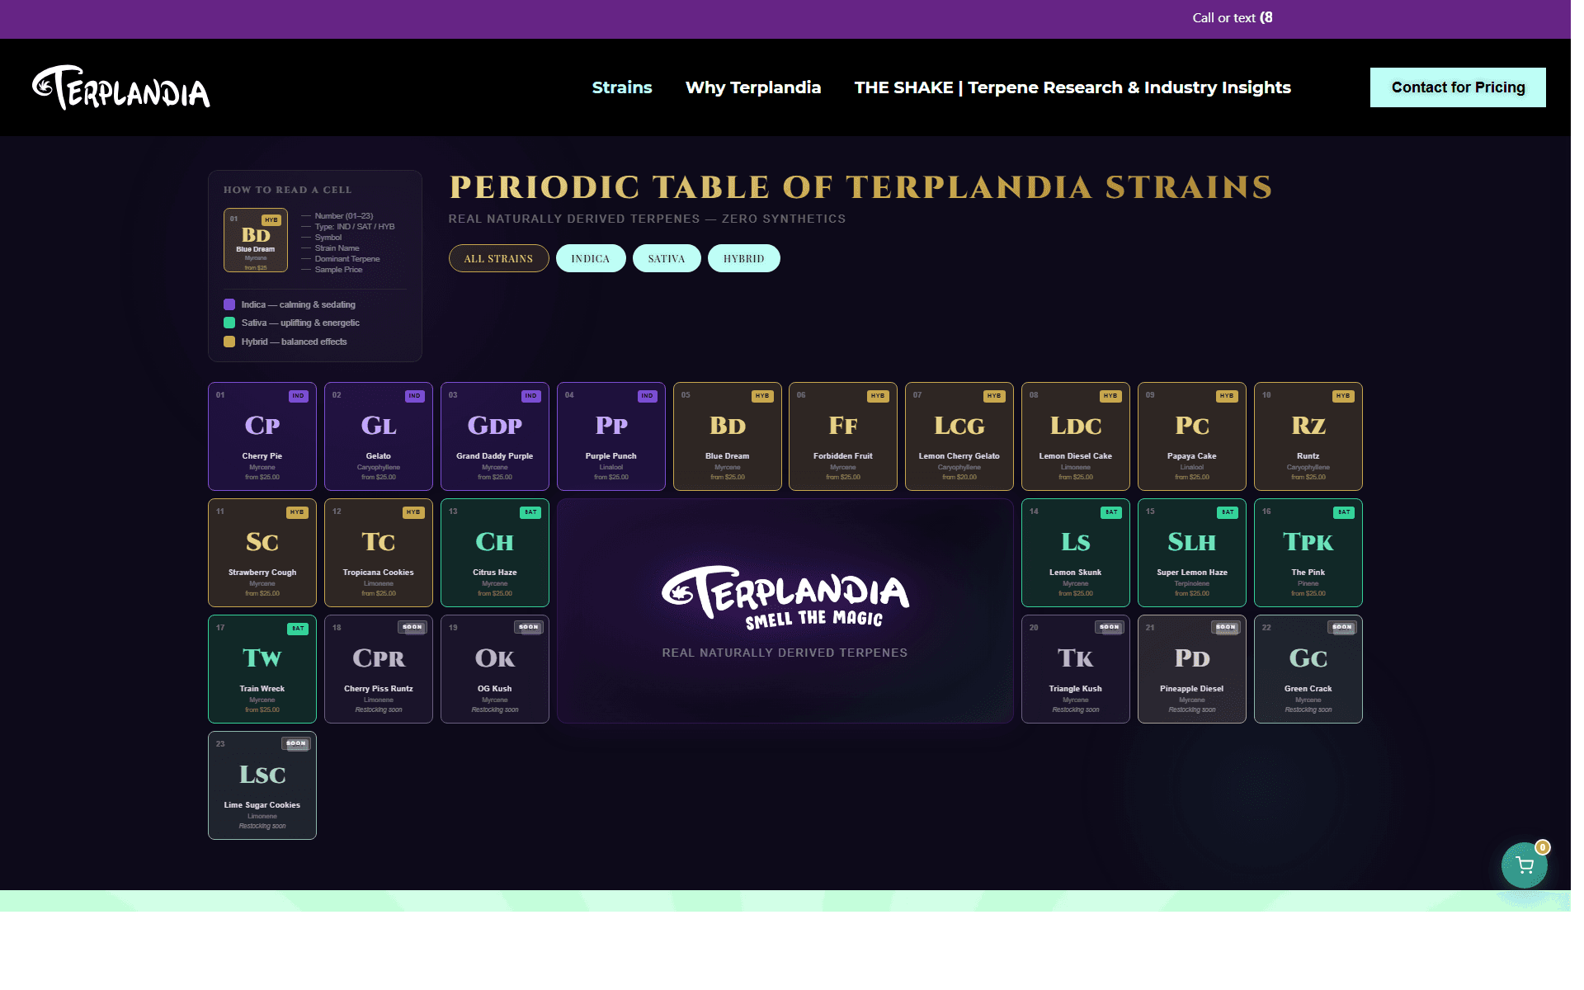Click 'How to read a cell' heading
This screenshot has width=1584, height=990.
tap(287, 190)
